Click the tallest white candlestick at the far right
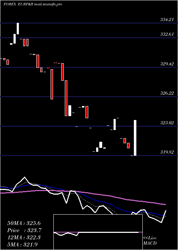 [135, 138]
